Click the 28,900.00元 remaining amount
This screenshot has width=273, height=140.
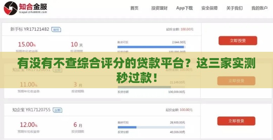tap(178, 122)
